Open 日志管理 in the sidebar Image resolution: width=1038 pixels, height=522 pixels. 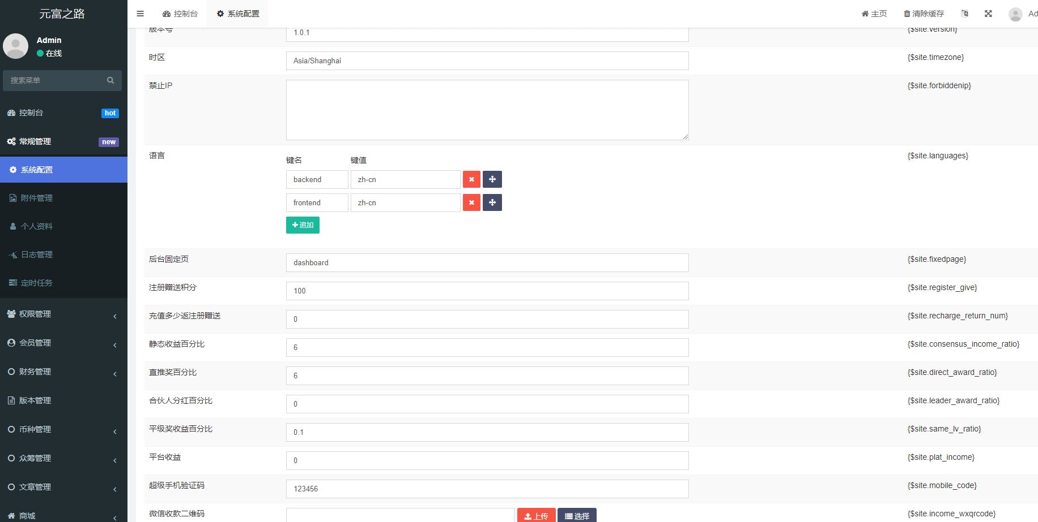(x=37, y=254)
